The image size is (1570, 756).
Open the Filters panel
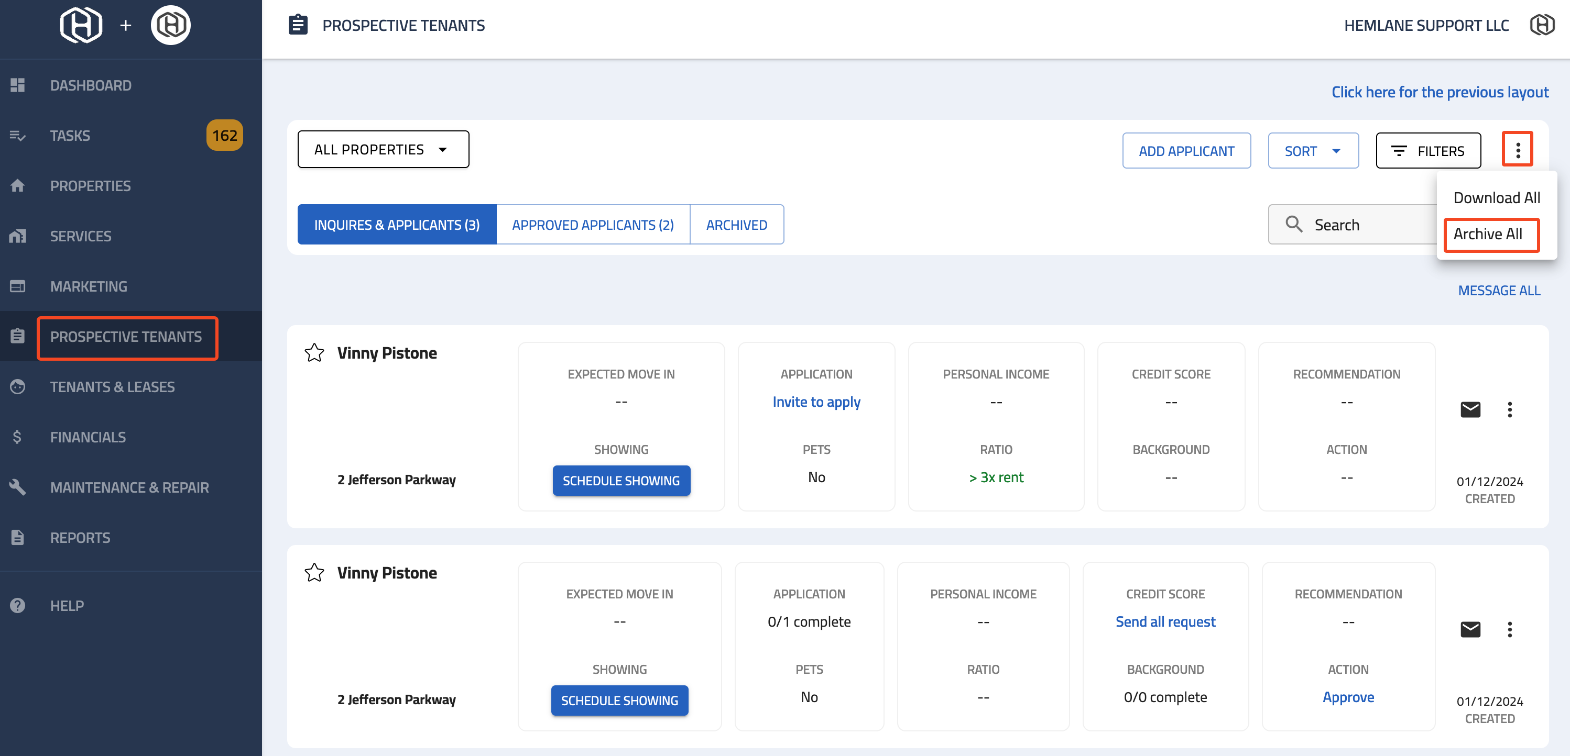pos(1429,151)
